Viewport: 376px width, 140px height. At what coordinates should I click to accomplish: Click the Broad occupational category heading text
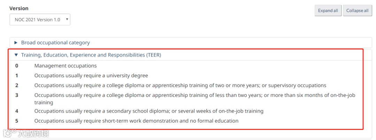click(x=55, y=43)
